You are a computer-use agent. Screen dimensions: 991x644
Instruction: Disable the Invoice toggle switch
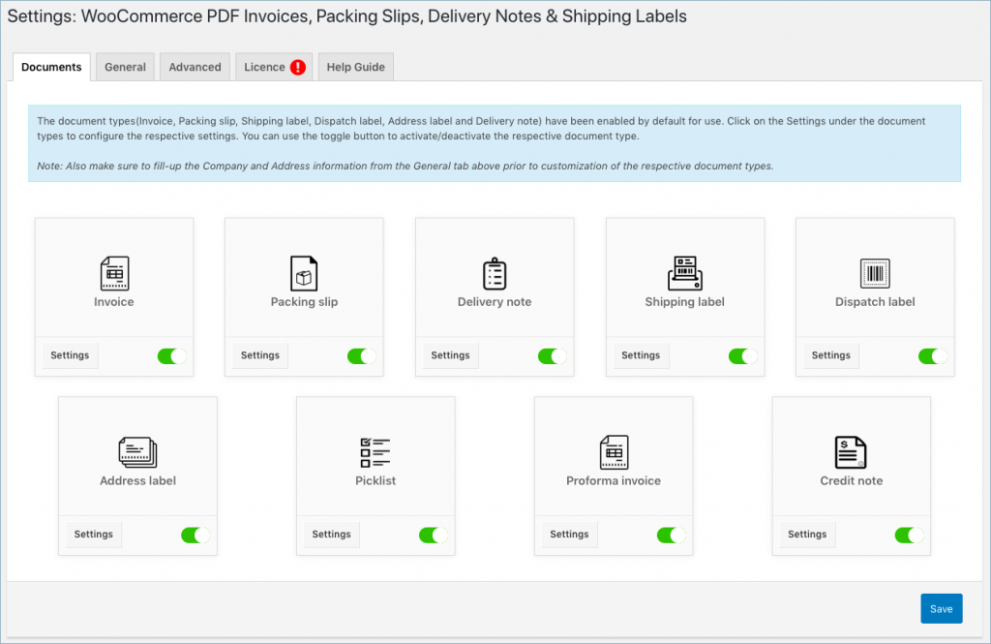click(x=172, y=356)
